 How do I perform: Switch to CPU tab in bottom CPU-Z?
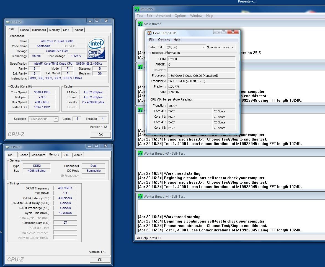tap(11, 155)
